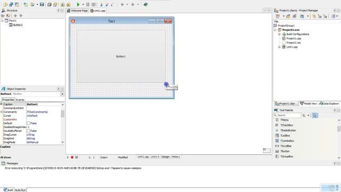Click the Cursor property value crDefault
The image size is (341, 192).
pos(32,116)
